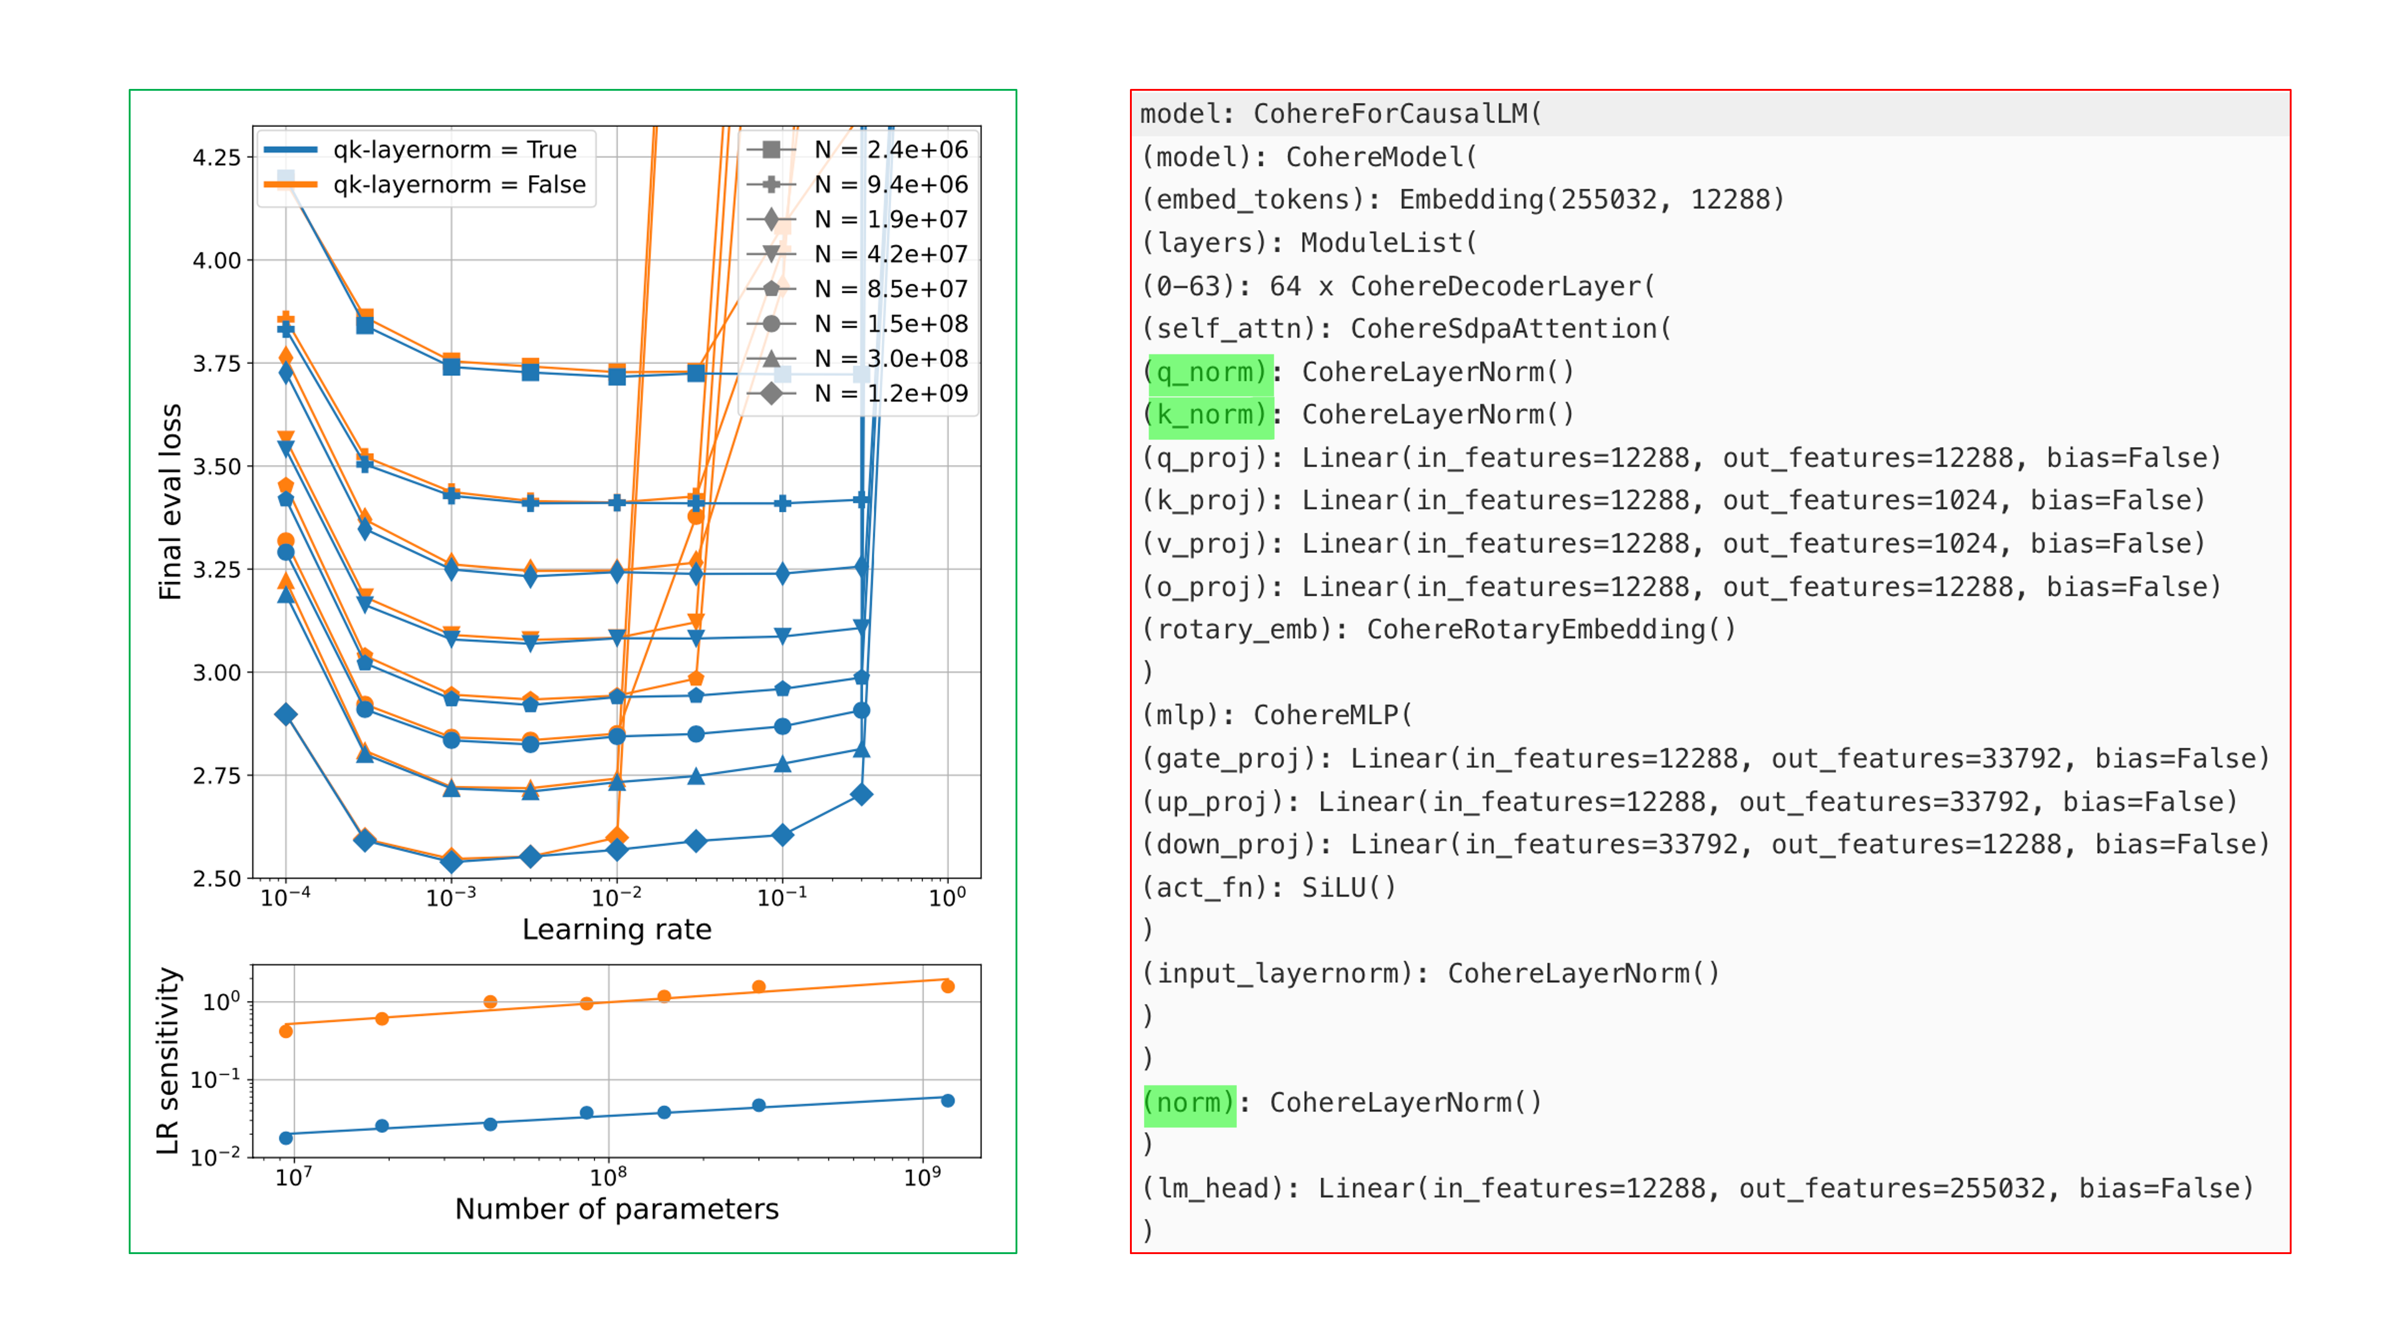Viewport: 2388px width, 1343px height.
Task: Click the blue line swatch in legend
Action: point(291,149)
